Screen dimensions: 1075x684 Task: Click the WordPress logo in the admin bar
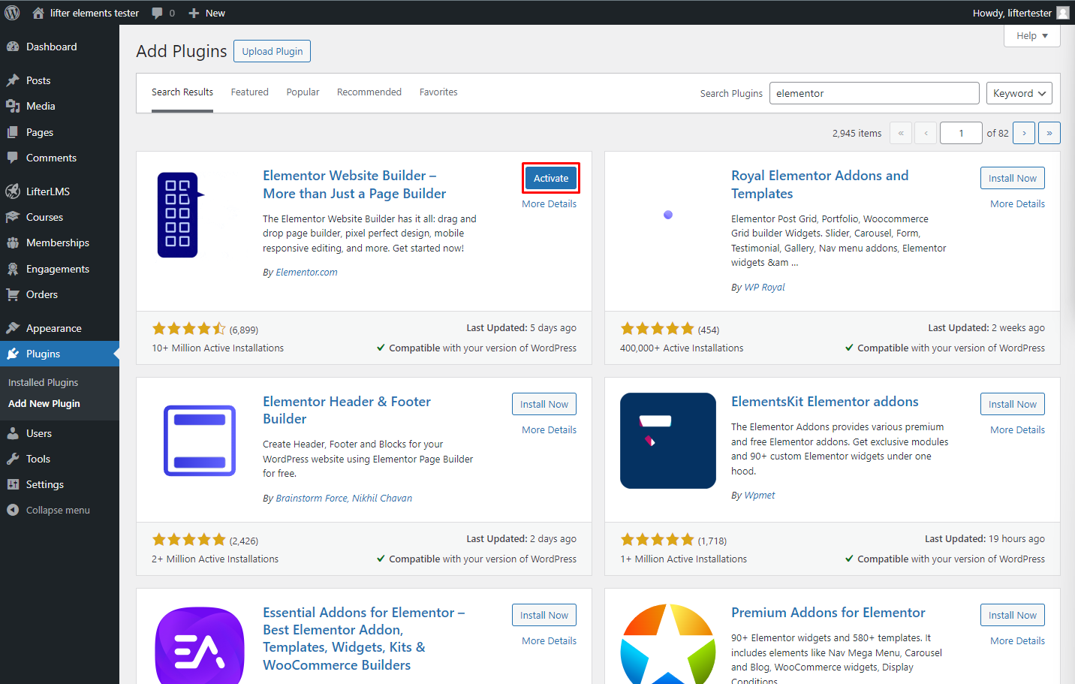[x=11, y=12]
